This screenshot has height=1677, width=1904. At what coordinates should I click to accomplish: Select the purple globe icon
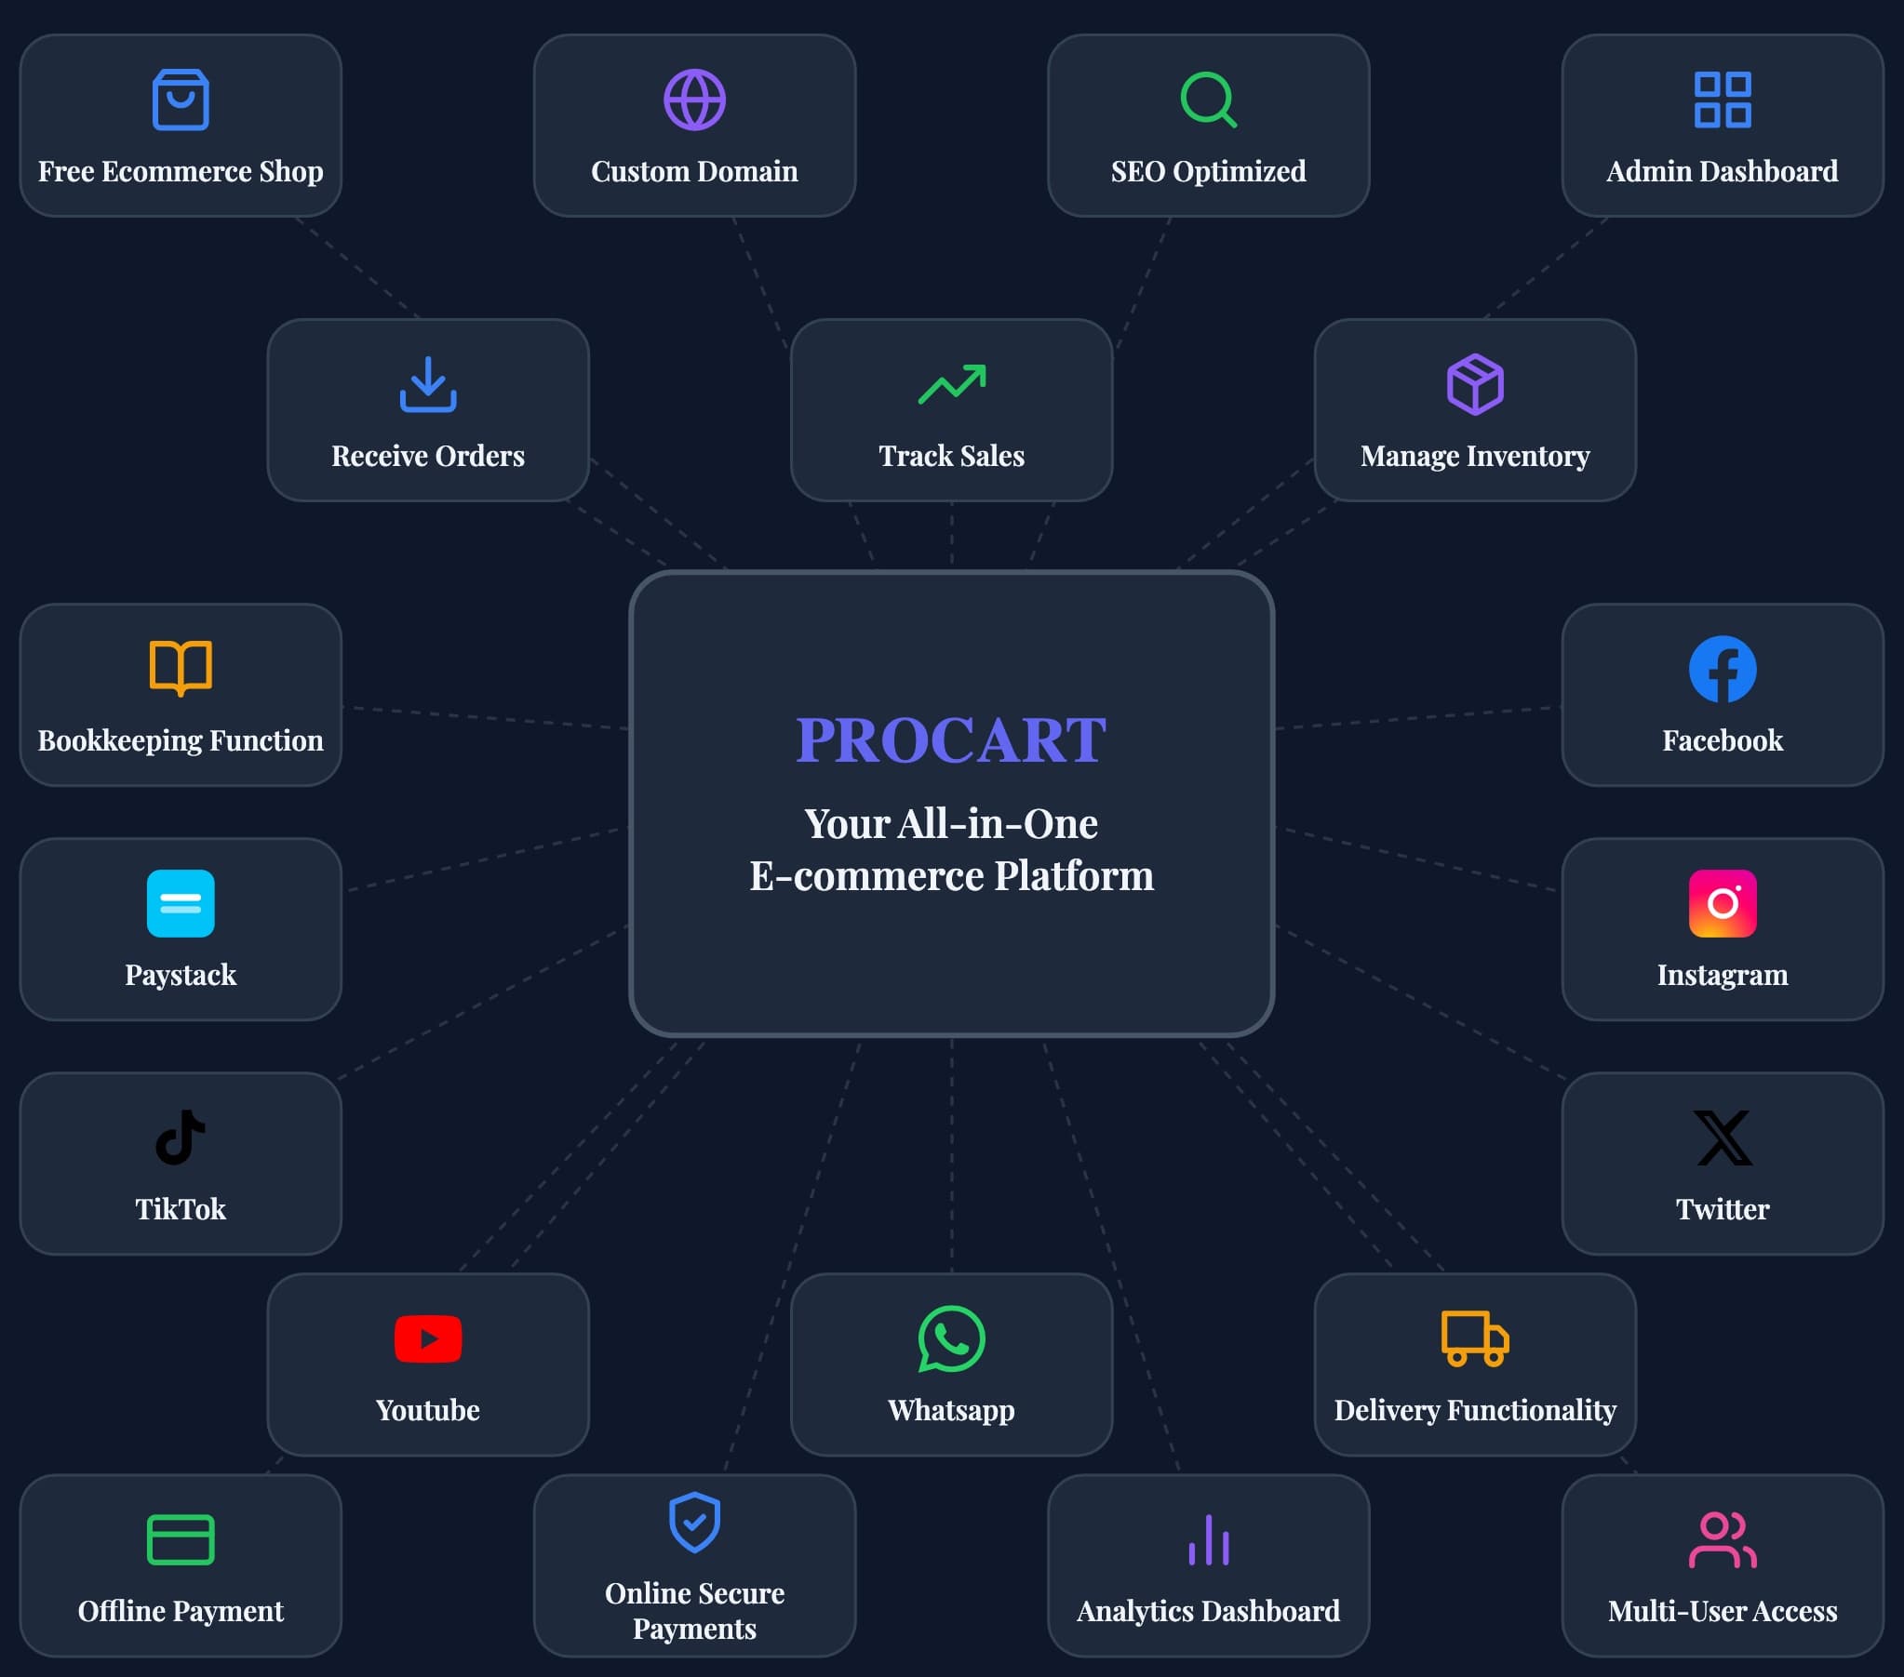pyautogui.click(x=695, y=100)
